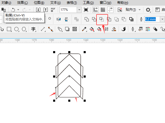Select the Text tool 字
This screenshot has height=123, width=165.
pos(33,29)
